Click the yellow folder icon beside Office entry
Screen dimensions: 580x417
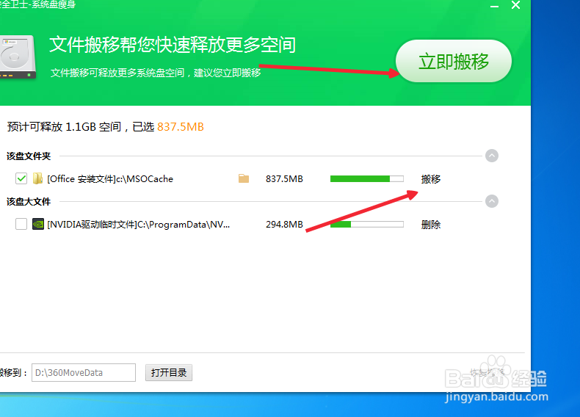click(x=37, y=178)
